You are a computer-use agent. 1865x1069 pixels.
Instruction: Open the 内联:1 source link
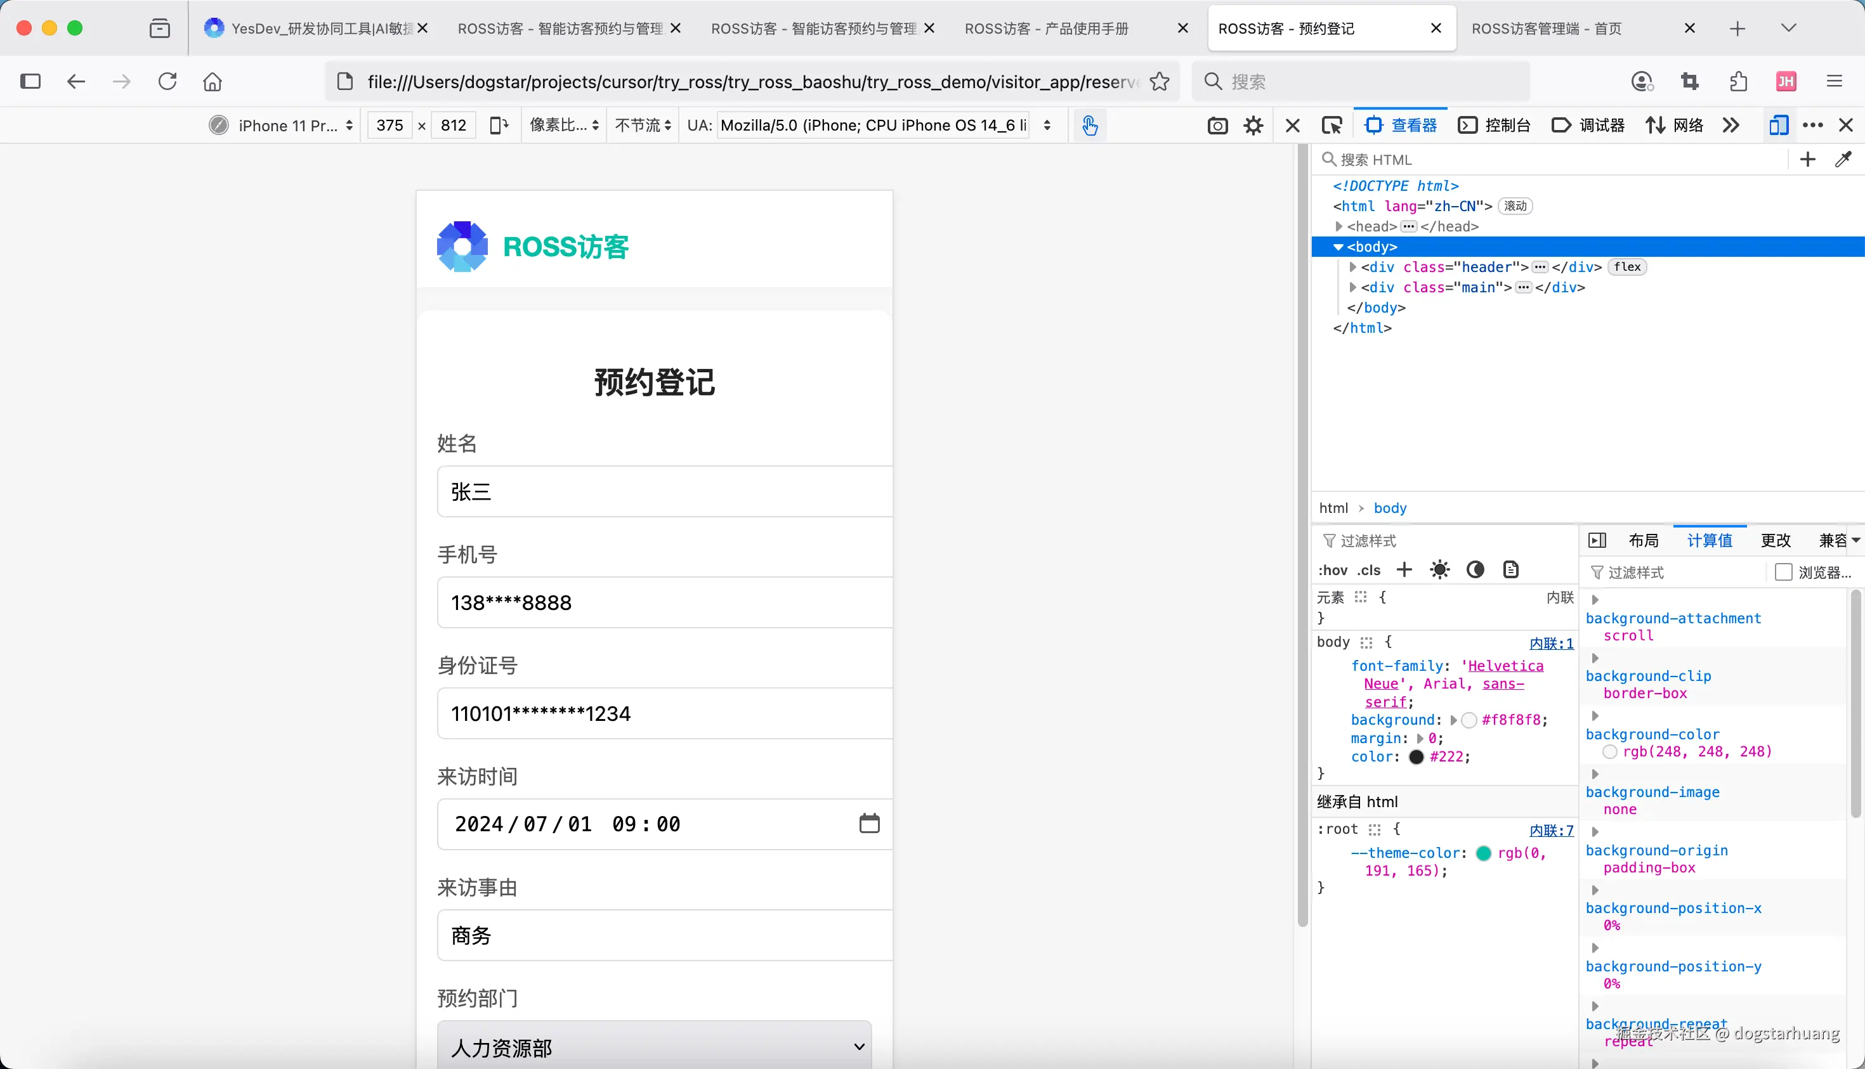(1552, 643)
